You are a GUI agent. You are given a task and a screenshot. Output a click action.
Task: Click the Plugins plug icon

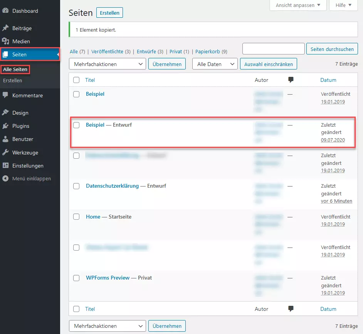[x=5, y=126]
